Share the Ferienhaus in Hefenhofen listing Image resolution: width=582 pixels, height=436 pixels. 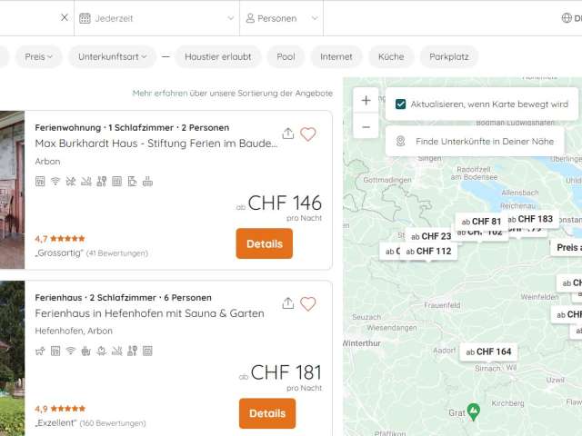tap(288, 303)
